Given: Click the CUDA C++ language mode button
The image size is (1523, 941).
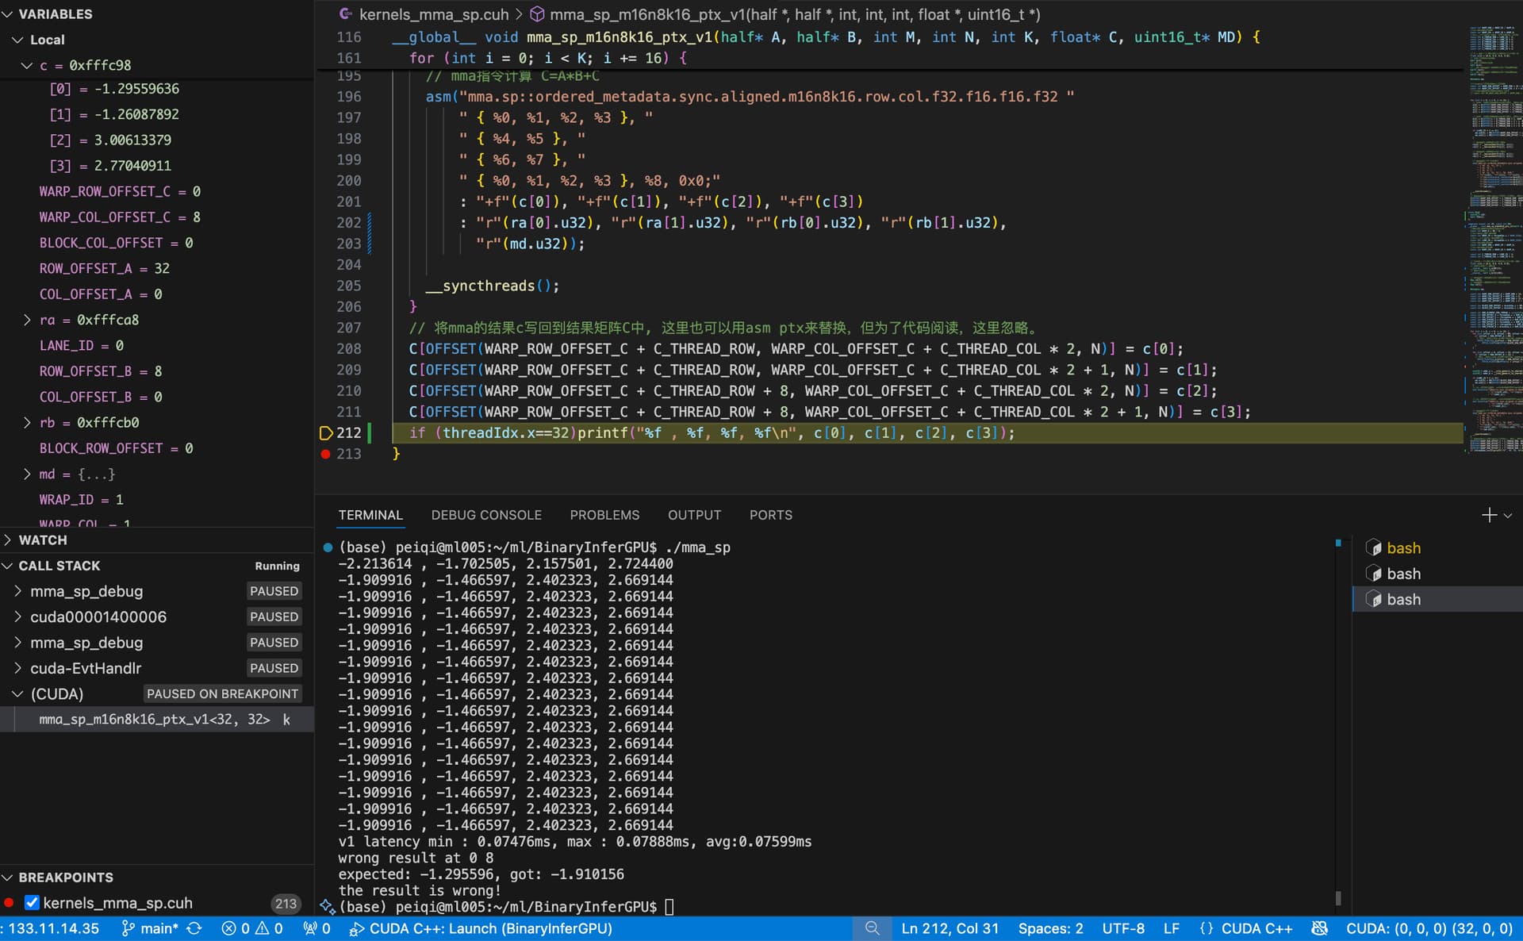Looking at the screenshot, I should 1246,928.
